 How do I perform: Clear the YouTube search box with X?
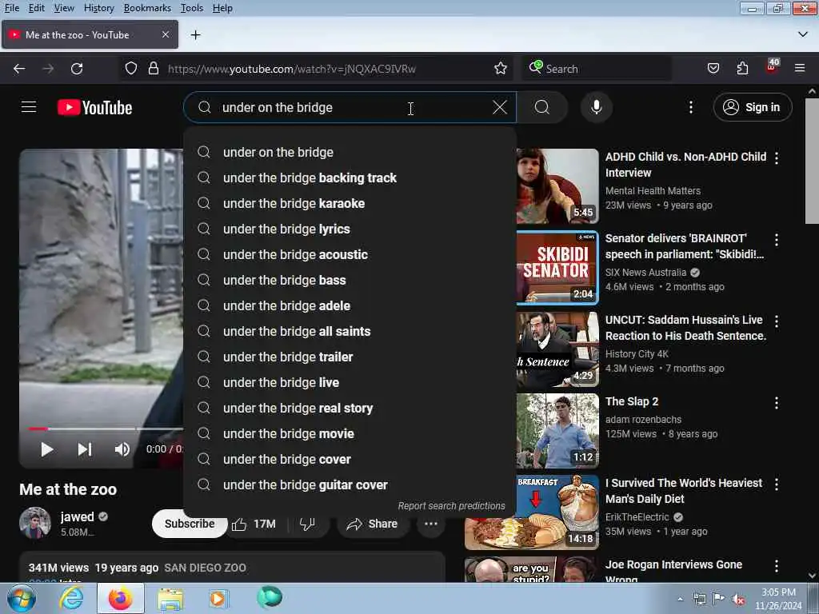499,107
